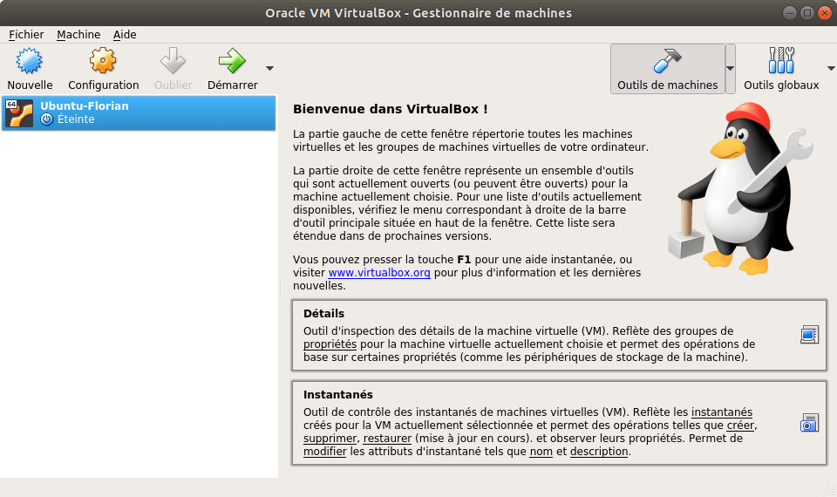The width and height of the screenshot is (837, 497).
Task: Open the Aide menu
Action: tap(125, 35)
